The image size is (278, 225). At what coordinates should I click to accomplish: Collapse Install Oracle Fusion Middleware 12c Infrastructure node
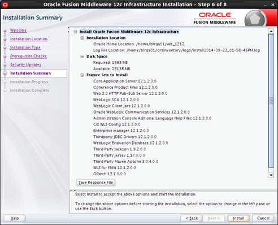pos(75,32)
